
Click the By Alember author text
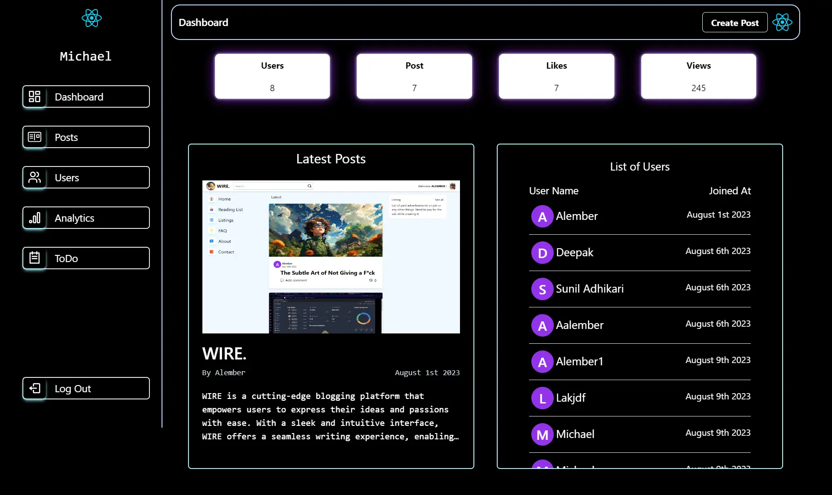(223, 372)
